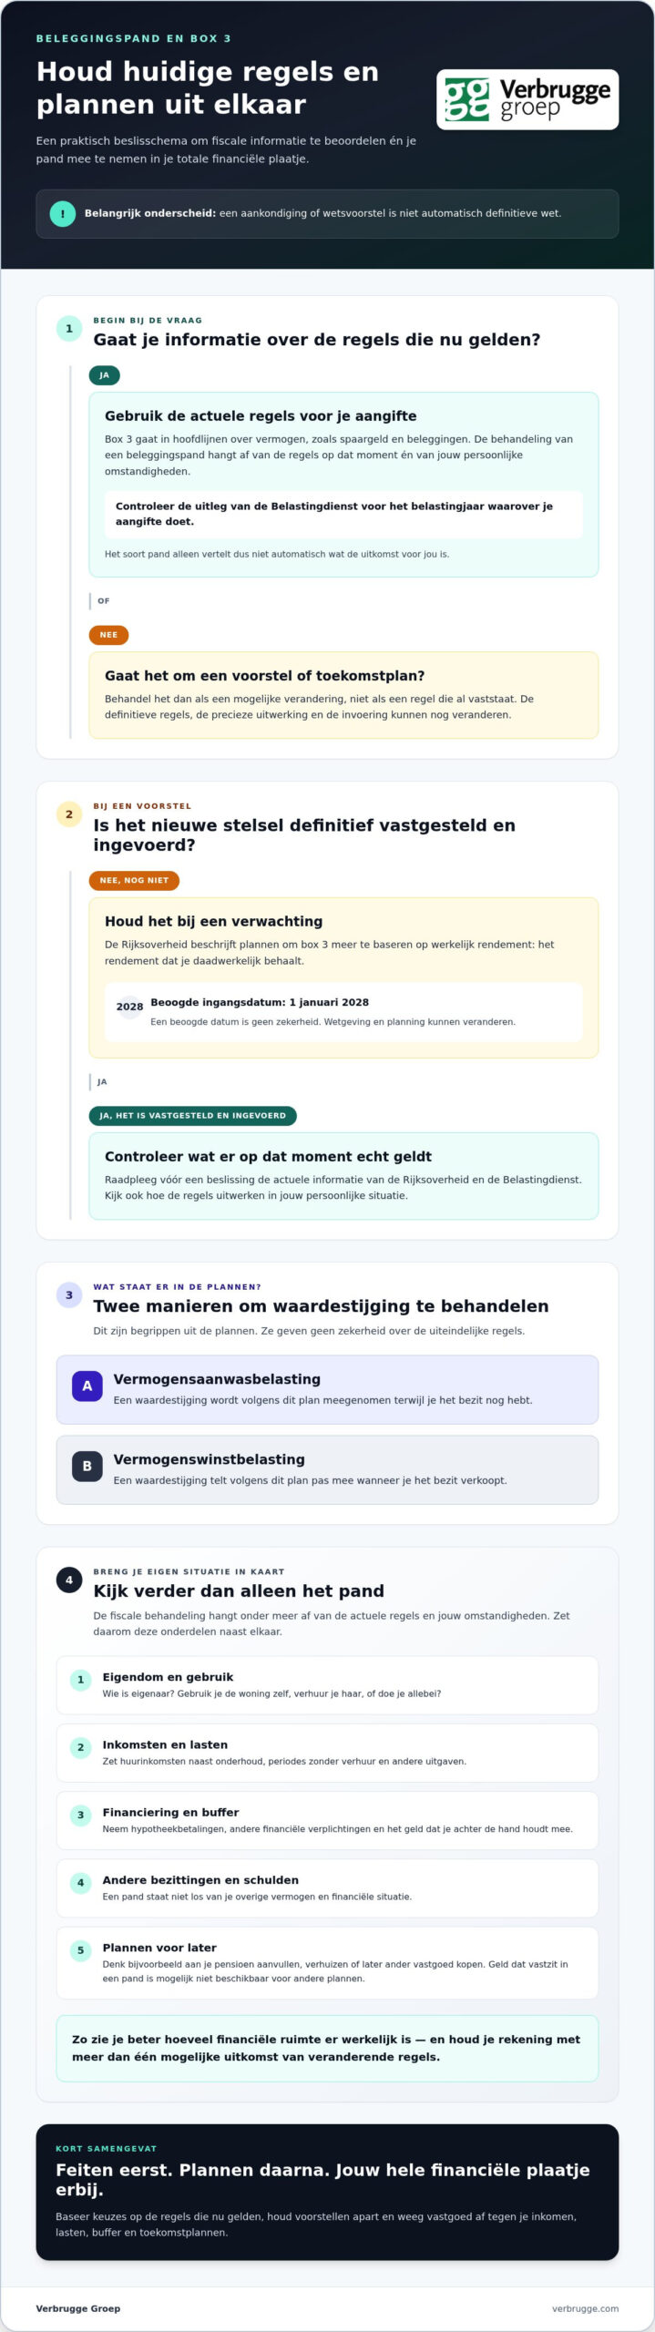Screen dimensions: 655x2332
Task: Open the Plannen voor later item
Action: click(327, 1962)
